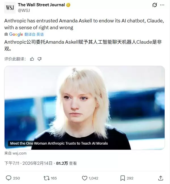
Task: Bookmark this post
Action: click(x=123, y=178)
